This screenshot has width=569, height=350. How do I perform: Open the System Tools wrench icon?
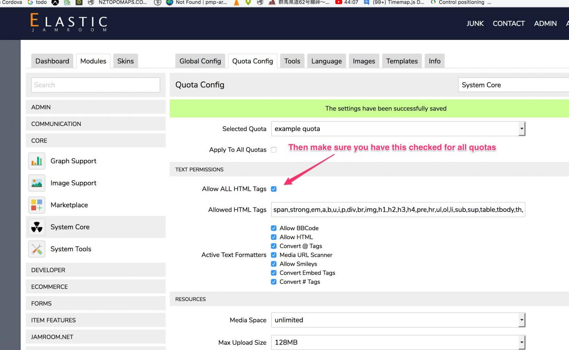point(36,249)
